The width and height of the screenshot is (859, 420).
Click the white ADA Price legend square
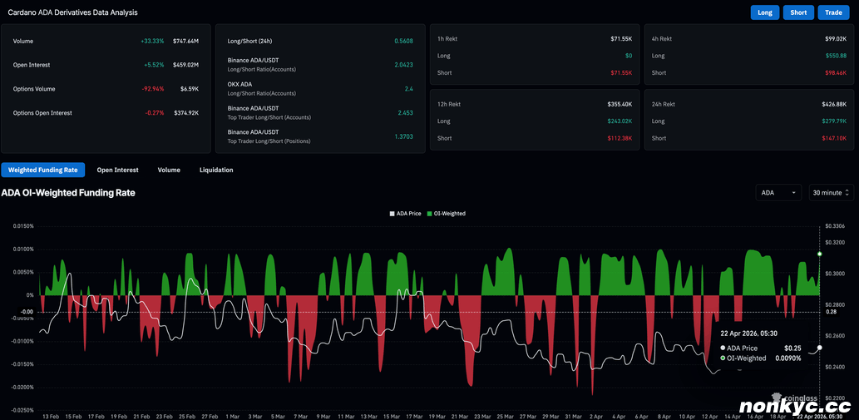coord(392,214)
